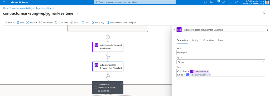This screenshot has height=96, width=270.
Task: Open the notifications bell
Action: pos(218,2)
